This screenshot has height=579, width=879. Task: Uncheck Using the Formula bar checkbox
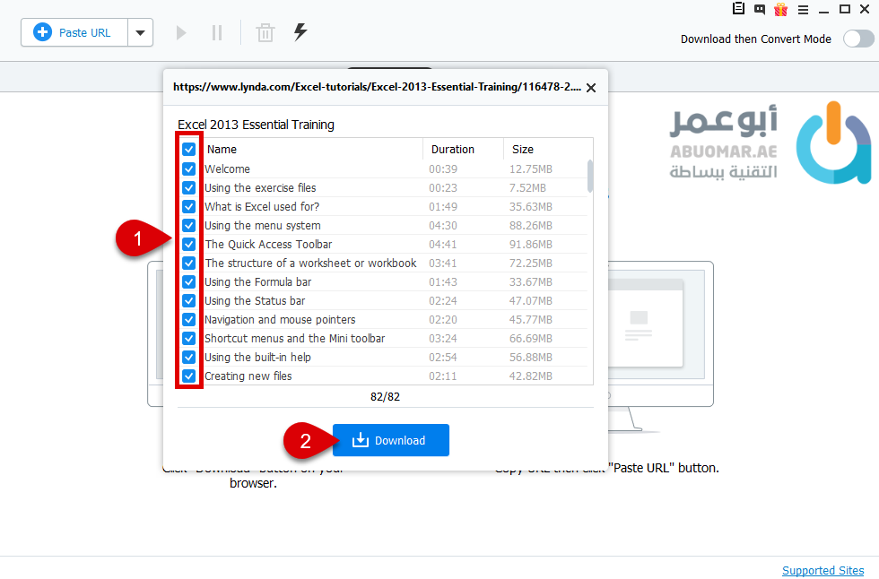point(189,281)
